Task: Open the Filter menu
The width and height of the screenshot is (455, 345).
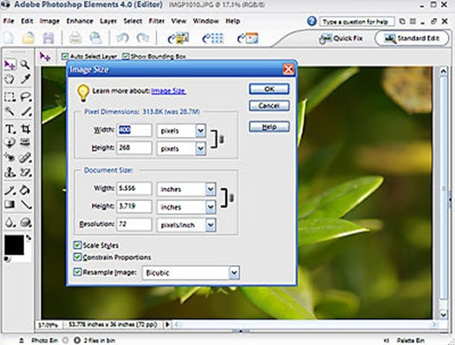Action: (156, 21)
